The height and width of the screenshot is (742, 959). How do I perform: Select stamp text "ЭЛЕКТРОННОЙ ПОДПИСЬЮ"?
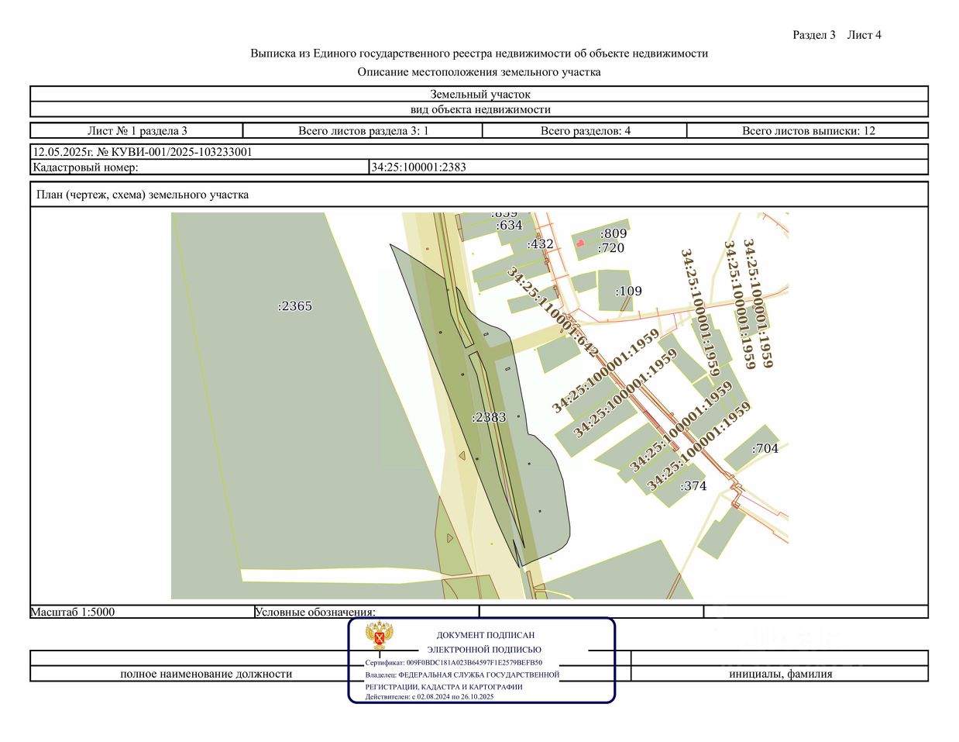point(484,650)
